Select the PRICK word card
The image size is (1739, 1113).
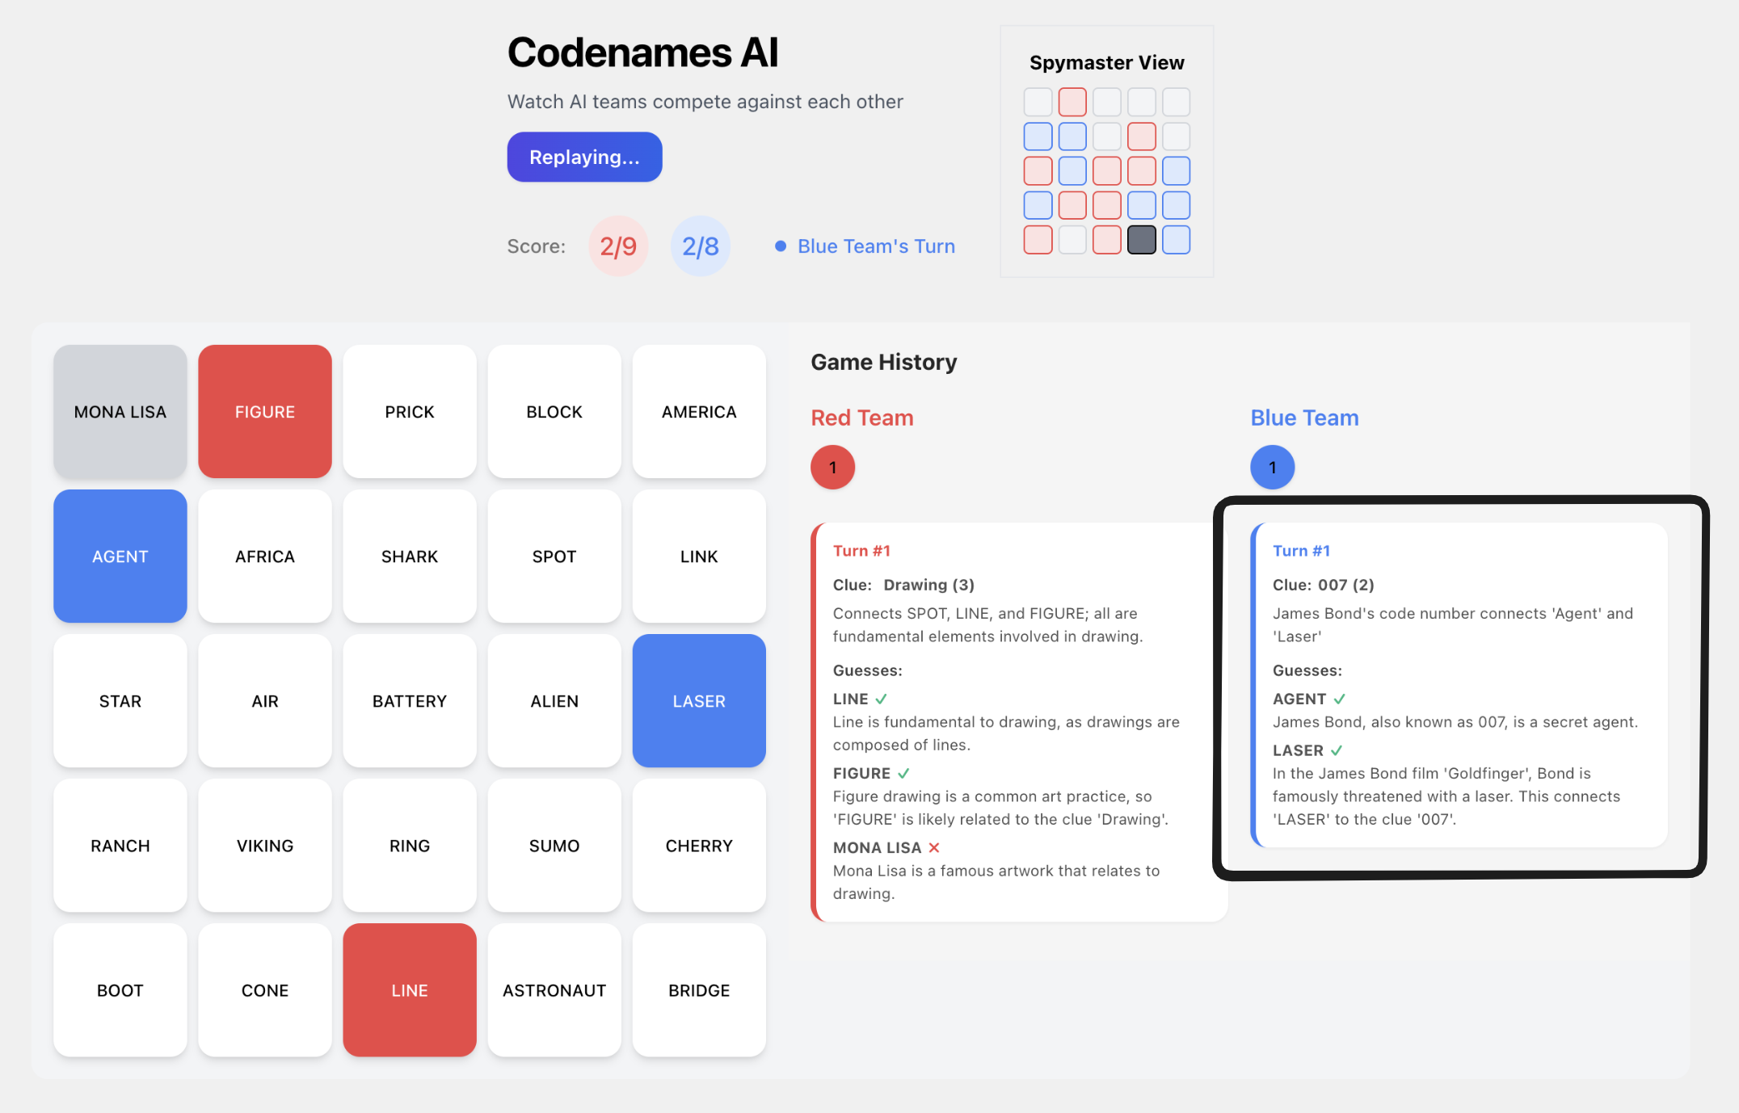tap(410, 410)
